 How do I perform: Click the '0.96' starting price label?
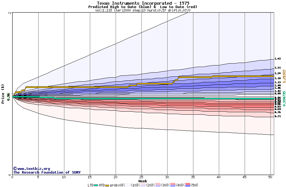point(9,97)
